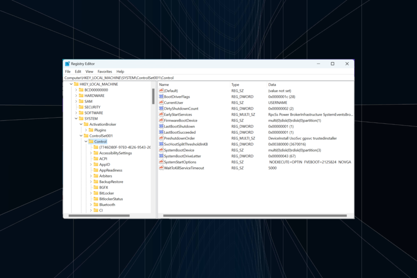Click the 0x0000001c (28) data value
This screenshot has height=278, width=417.
[x=281, y=97]
